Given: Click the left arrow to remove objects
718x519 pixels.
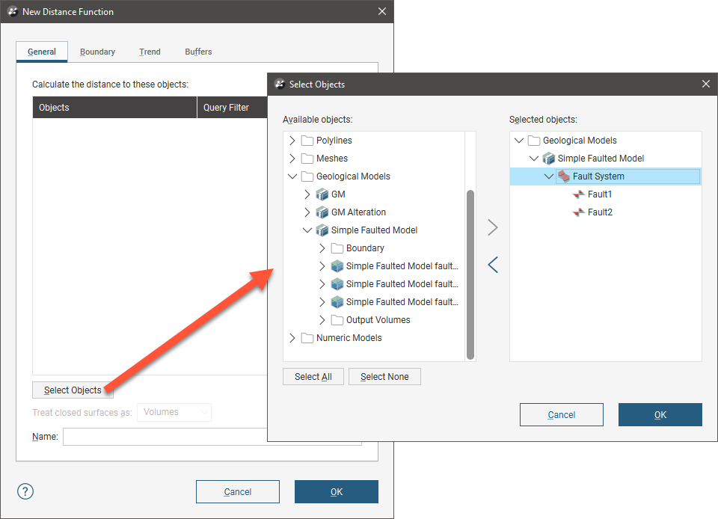Looking at the screenshot, I should point(492,265).
